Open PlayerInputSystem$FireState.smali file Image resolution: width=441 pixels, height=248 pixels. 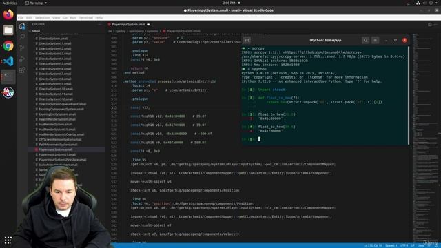(x=63, y=160)
